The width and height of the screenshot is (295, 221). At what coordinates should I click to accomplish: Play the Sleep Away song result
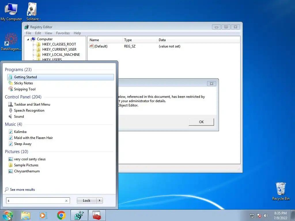[60, 144]
